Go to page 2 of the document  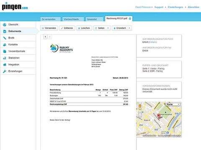50,37
